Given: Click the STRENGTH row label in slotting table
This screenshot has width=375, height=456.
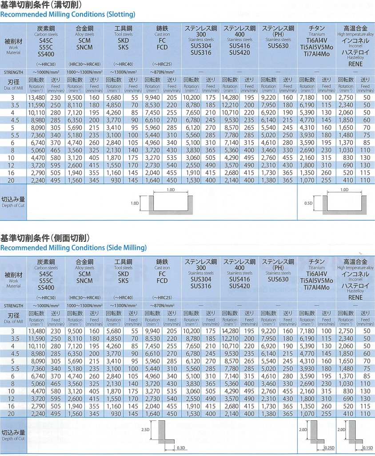Looking at the screenshot, I should 13,72.
